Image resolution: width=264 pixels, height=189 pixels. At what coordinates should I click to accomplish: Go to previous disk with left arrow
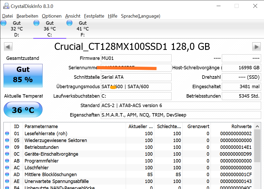(x=8, y=46)
